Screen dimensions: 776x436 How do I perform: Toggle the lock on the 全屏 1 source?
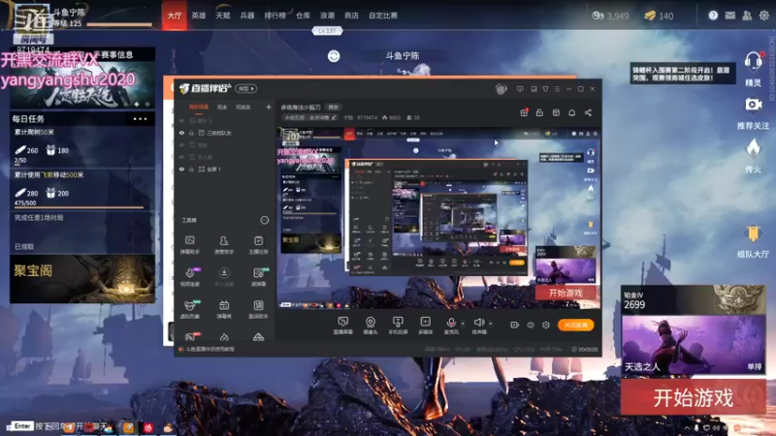coord(191,169)
